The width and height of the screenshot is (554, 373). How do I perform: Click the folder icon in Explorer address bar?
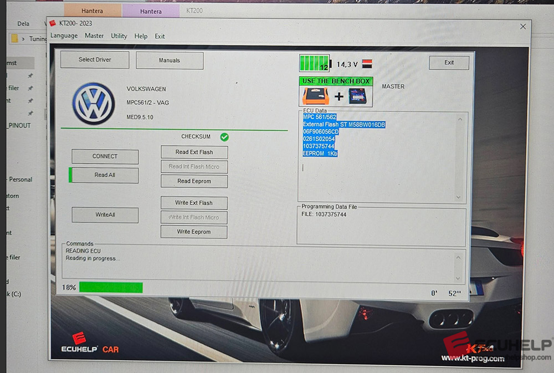point(14,38)
